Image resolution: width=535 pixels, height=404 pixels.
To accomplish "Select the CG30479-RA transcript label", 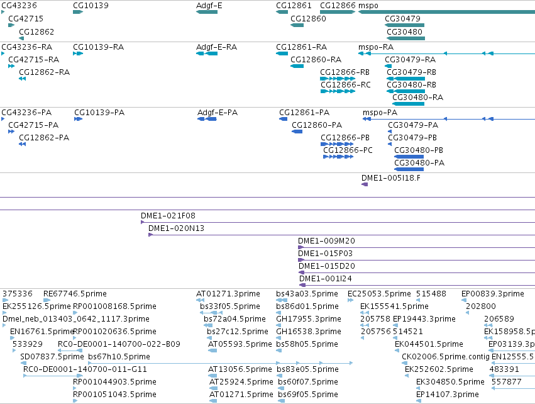I will pos(411,59).
